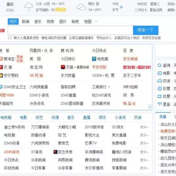Select the 地图 search tab
This screenshot has height=176, width=176.
click(x=88, y=22)
